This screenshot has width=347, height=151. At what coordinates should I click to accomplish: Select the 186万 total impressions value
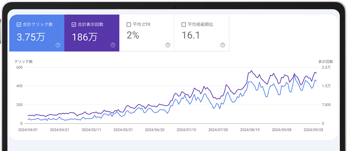(x=85, y=37)
